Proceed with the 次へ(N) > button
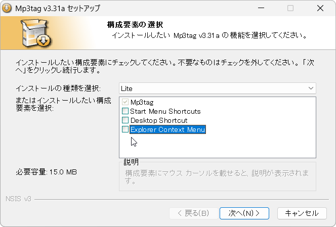Viewport: 336px width, 227px height. [244, 213]
